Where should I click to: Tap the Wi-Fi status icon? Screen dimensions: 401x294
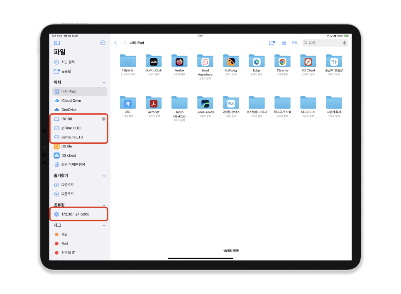pos(328,36)
